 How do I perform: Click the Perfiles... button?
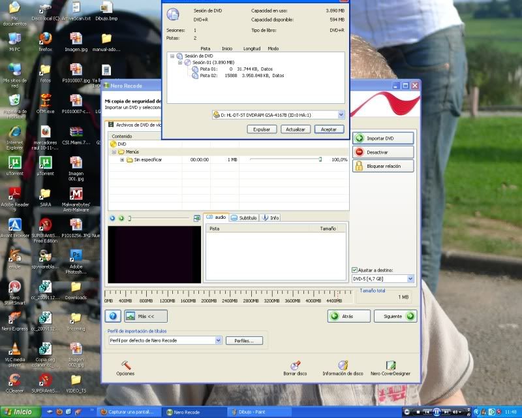[x=244, y=341]
